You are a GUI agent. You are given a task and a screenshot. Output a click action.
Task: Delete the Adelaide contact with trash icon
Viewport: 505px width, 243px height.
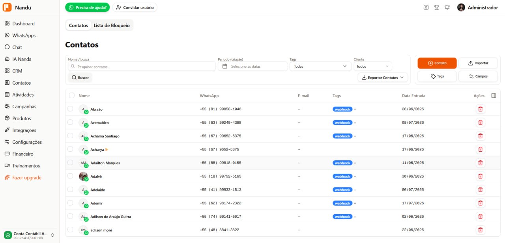pos(480,189)
